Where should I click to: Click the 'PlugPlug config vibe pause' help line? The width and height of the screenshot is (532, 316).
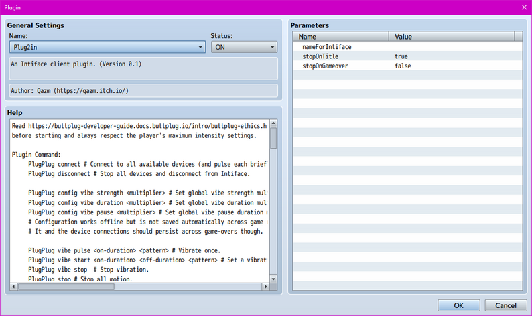point(147,212)
